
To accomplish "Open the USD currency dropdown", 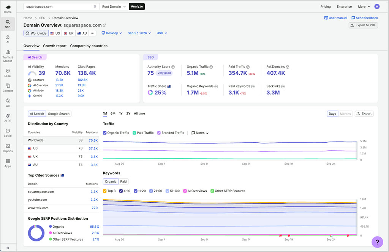I will 162,33.
